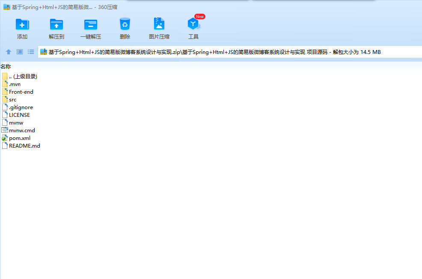Click the mvnw file icon
Viewport: 422px width, 279px height.
click(5, 123)
